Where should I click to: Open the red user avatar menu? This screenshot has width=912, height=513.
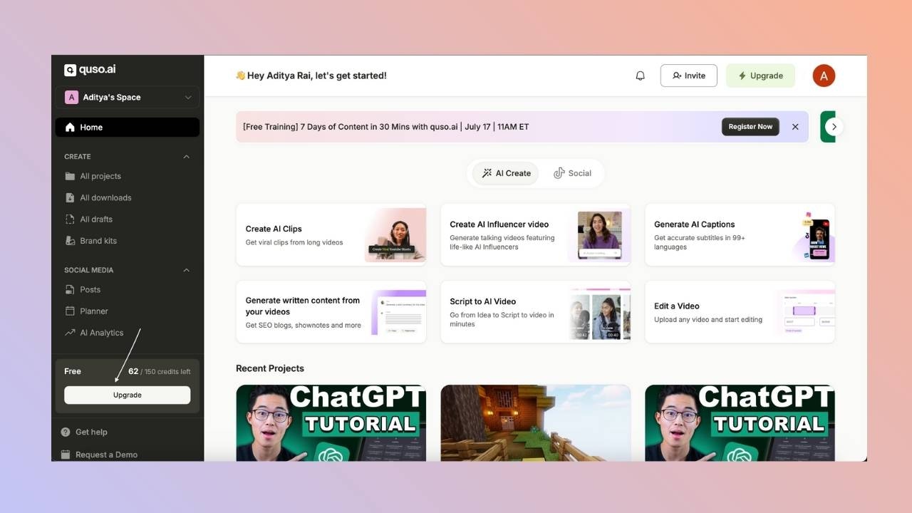coord(824,76)
